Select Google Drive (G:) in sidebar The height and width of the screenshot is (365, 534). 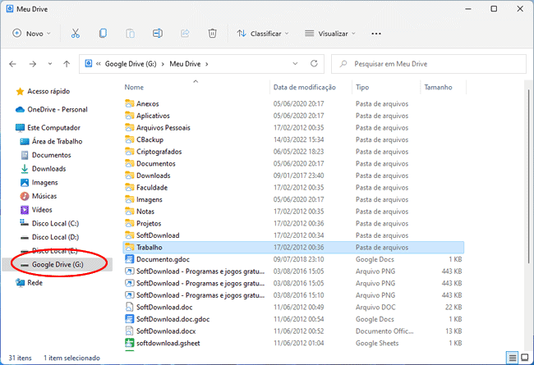[x=57, y=264]
